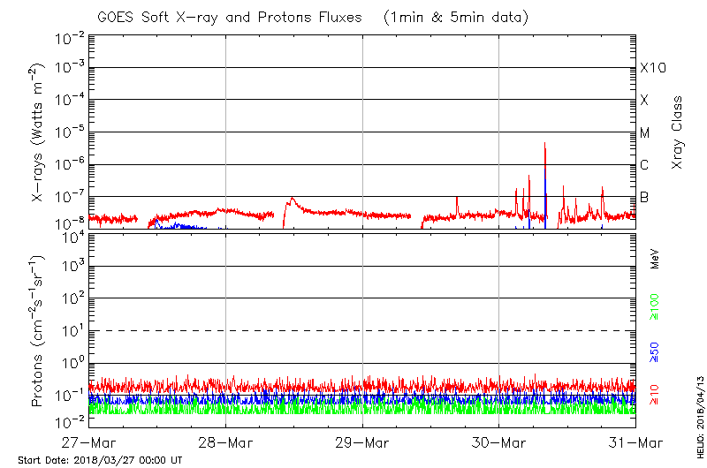Select the M class label on right axis
Image resolution: width=707 pixels, height=468 pixels.
click(x=645, y=132)
